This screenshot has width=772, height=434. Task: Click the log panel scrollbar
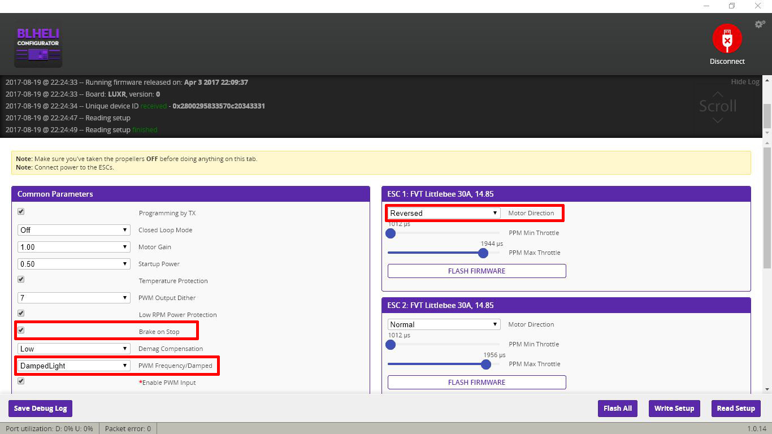(x=767, y=116)
